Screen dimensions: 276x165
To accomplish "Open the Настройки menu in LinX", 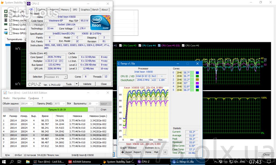I will 19,98.
